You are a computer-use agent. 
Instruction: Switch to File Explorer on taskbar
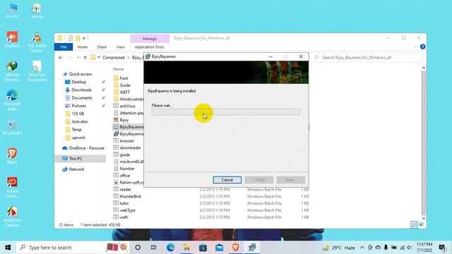[x=186, y=248]
